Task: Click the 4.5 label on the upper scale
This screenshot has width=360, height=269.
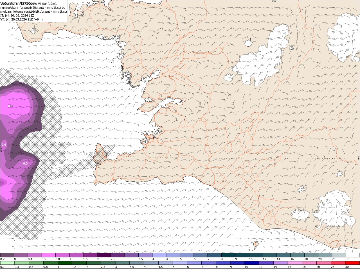Action: coord(168,259)
